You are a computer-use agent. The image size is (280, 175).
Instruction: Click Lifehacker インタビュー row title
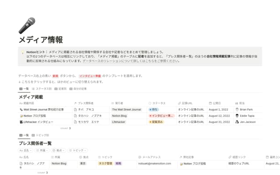coord(38,122)
